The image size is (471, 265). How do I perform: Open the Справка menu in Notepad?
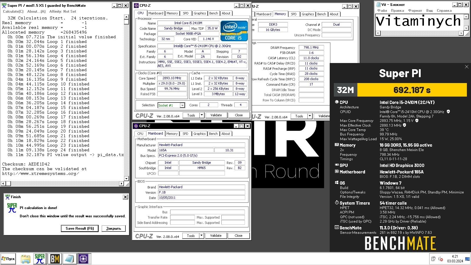444,11
